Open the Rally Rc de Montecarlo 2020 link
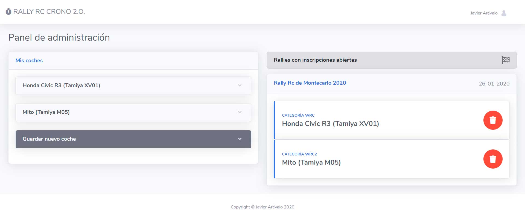This screenshot has width=525, height=215. (x=310, y=83)
